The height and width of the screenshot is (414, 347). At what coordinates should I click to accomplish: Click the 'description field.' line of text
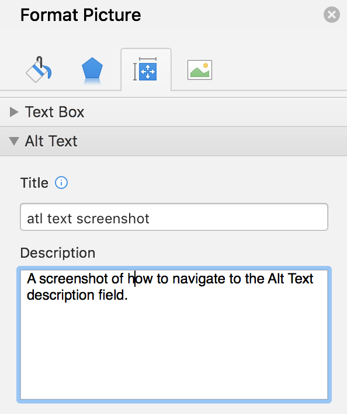pos(77,295)
